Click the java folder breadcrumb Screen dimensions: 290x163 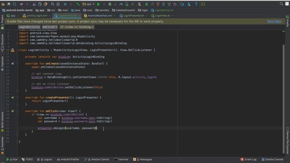[x=76, y=10]
